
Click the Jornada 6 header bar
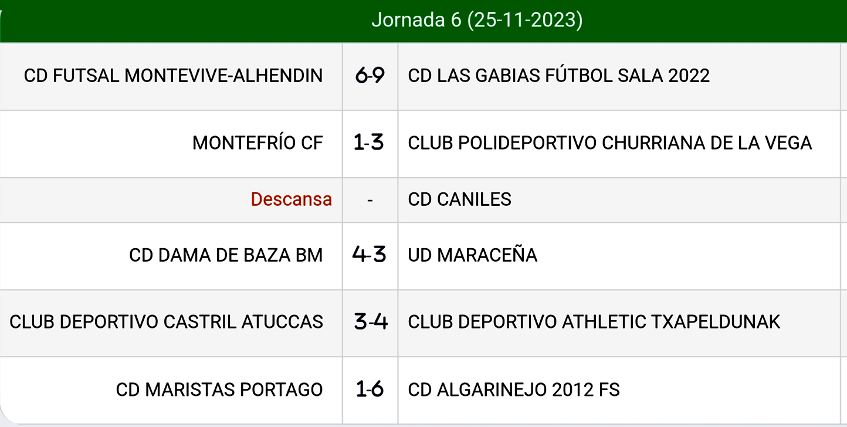click(x=476, y=21)
